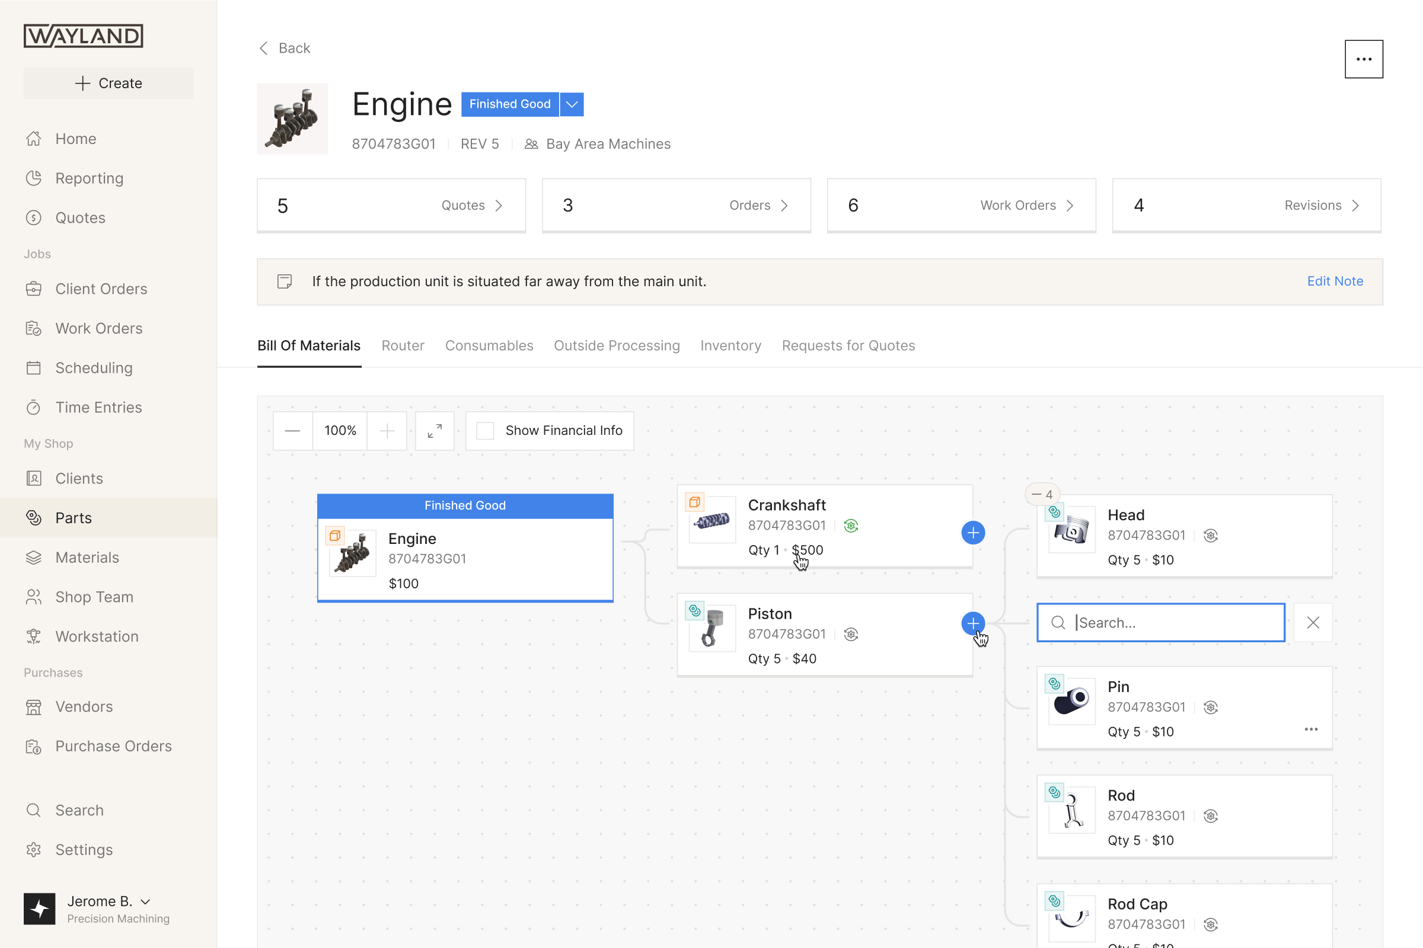
Task: Close the part search box
Action: pos(1312,623)
